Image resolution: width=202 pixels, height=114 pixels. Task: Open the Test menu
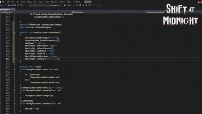click(35, 2)
